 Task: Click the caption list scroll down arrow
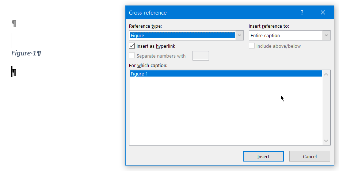coord(326,141)
